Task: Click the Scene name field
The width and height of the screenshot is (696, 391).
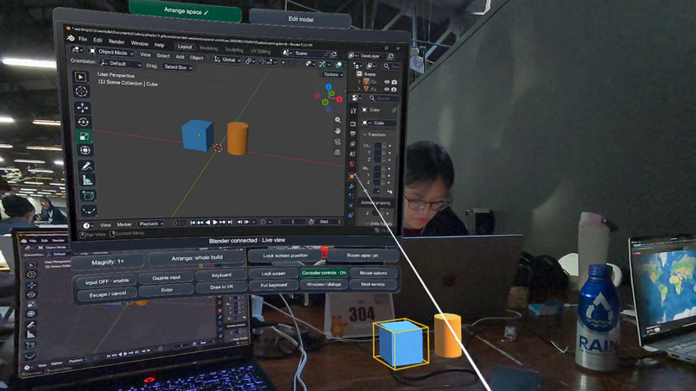Action: (x=309, y=54)
